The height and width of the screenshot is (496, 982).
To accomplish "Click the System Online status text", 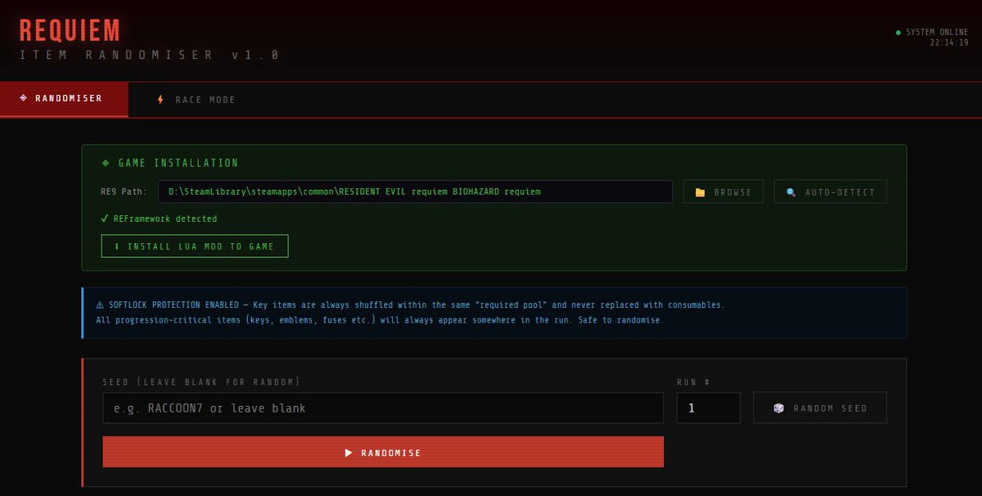I will click(937, 32).
